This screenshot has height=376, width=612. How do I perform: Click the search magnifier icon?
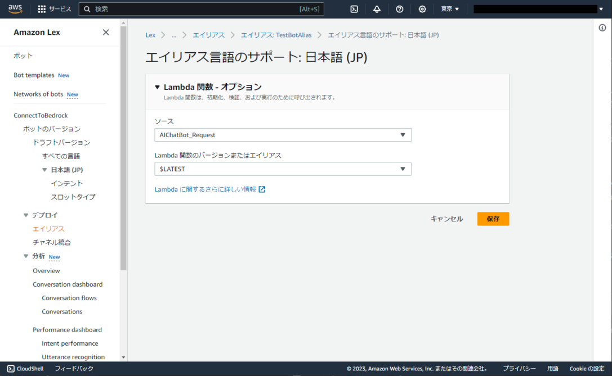click(86, 8)
